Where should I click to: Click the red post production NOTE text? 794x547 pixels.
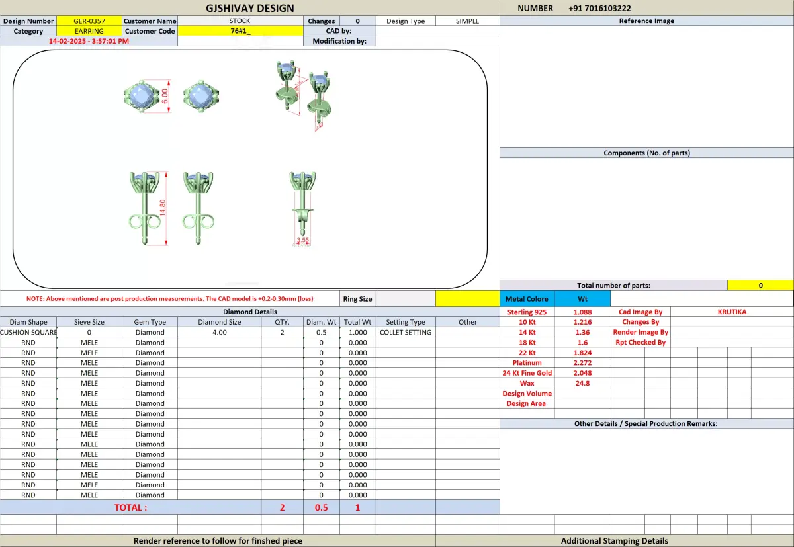[169, 299]
